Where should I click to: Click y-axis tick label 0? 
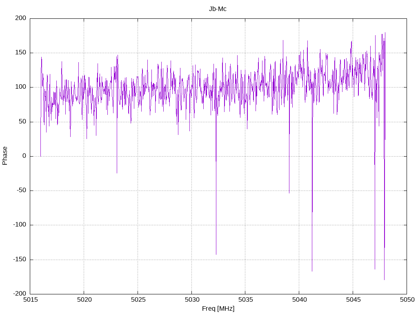point(24,156)
